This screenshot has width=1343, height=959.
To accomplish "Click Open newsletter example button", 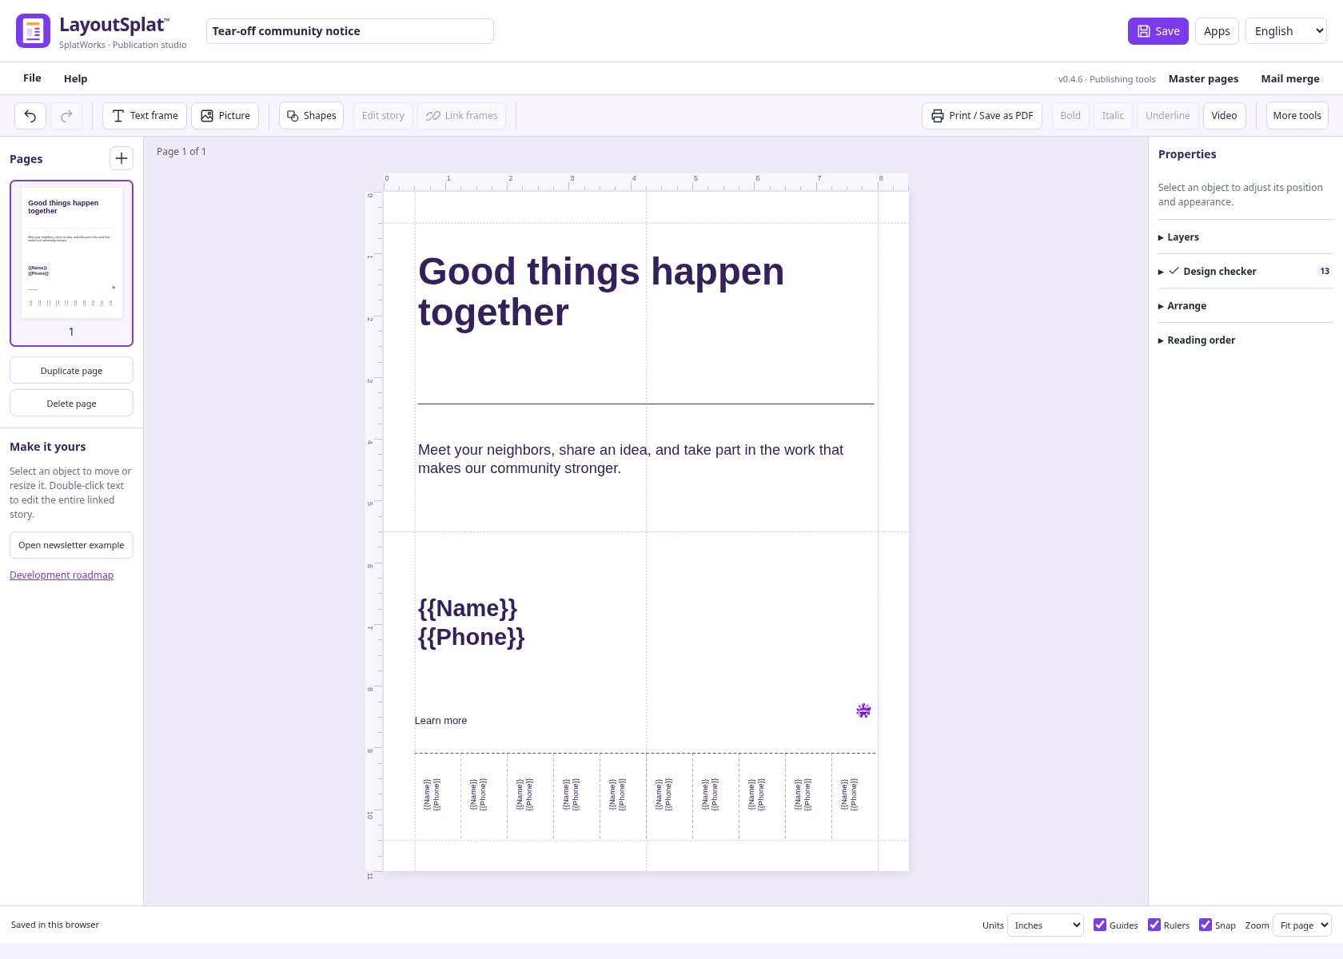I will point(71,545).
